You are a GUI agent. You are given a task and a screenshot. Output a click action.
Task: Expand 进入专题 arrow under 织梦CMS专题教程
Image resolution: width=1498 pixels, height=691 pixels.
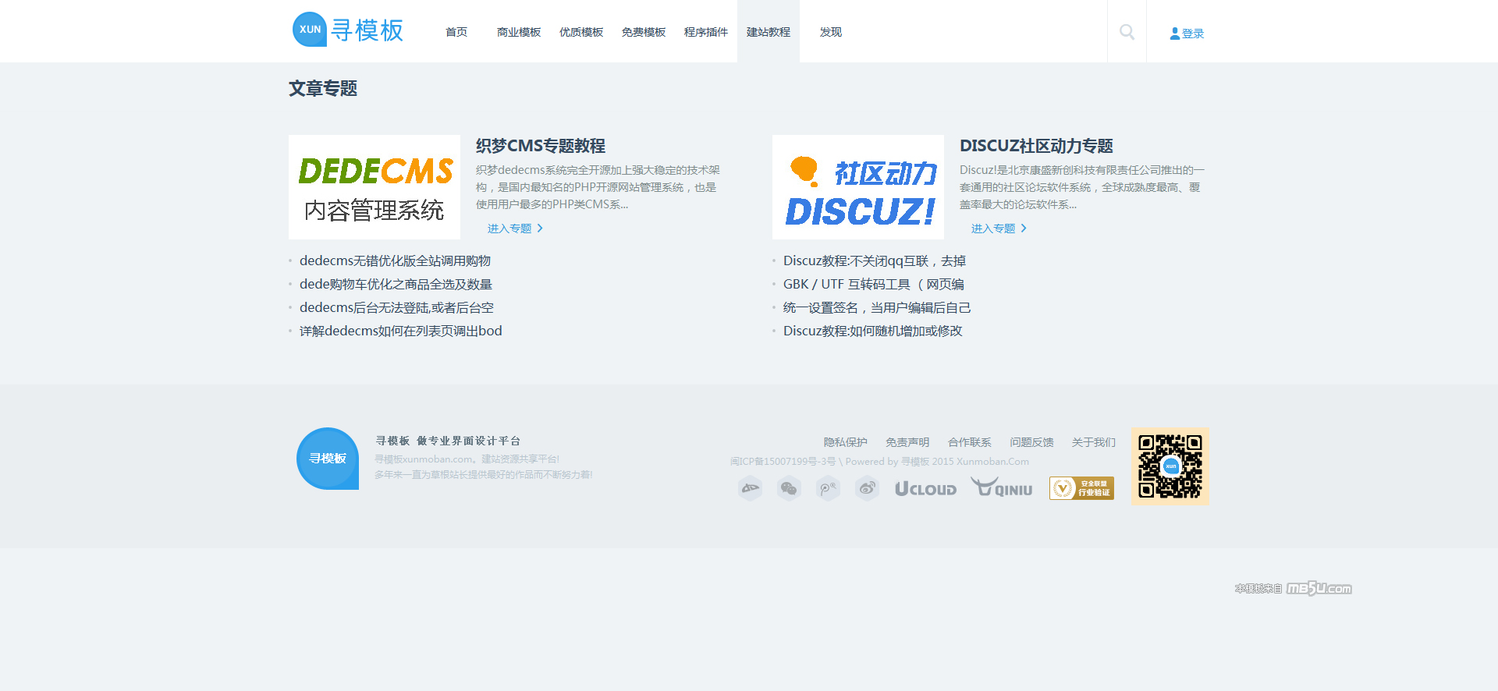[x=539, y=229]
